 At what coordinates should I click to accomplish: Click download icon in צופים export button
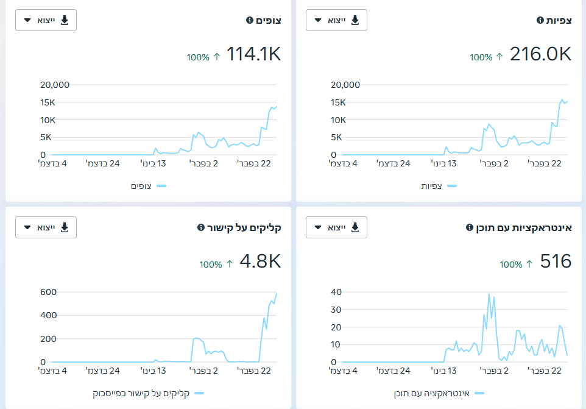coord(65,20)
